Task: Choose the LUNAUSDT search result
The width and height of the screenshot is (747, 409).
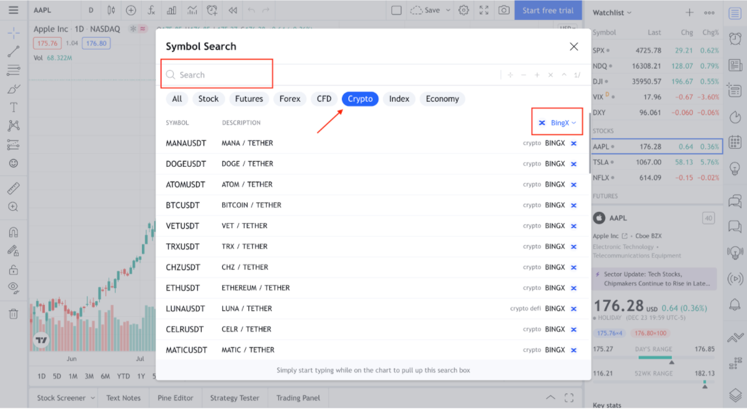Action: 372,309
